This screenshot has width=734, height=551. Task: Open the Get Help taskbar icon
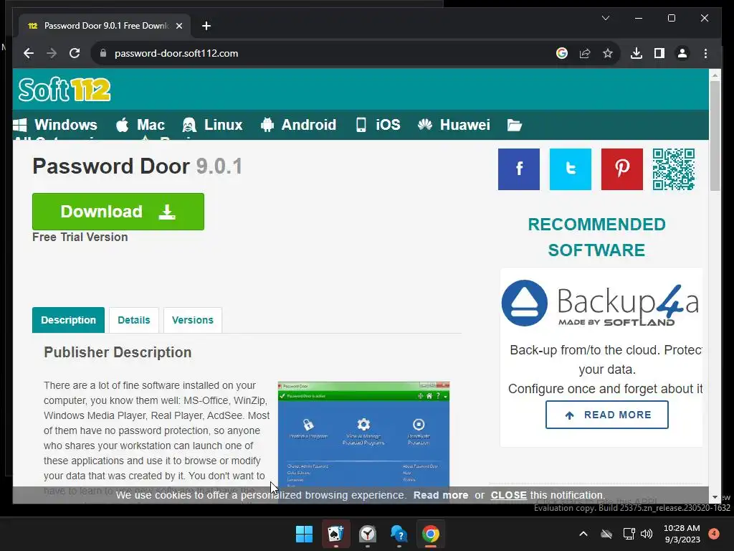[399, 534]
